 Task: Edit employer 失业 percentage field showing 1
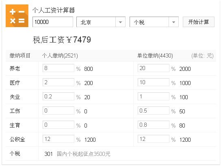[x=153, y=96]
